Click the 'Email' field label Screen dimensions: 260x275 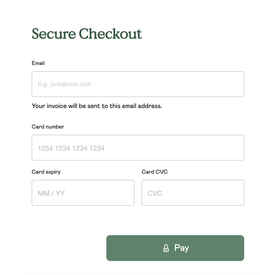tap(38, 63)
